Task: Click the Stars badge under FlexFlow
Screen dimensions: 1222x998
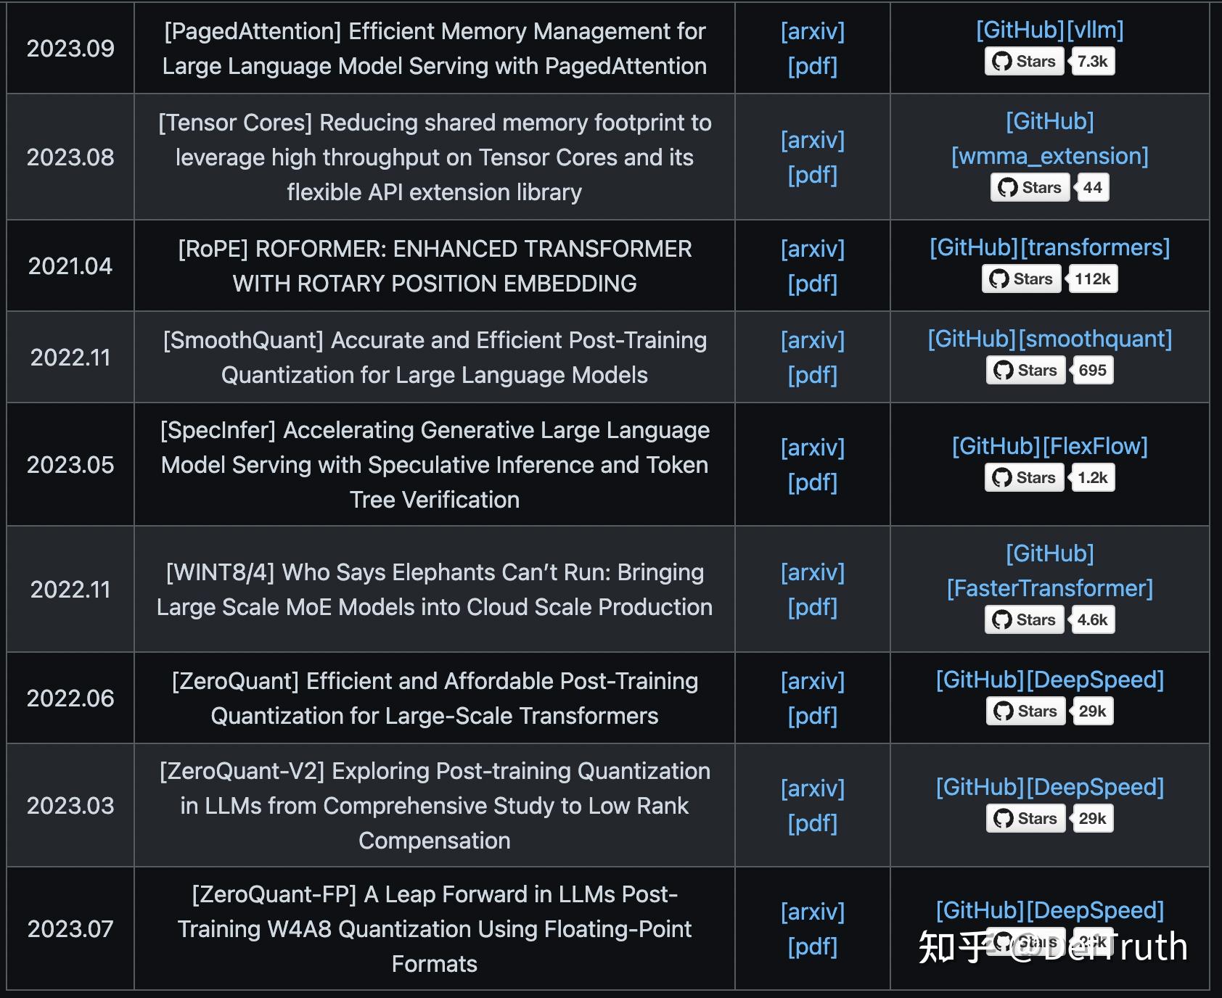Action: click(x=1049, y=478)
